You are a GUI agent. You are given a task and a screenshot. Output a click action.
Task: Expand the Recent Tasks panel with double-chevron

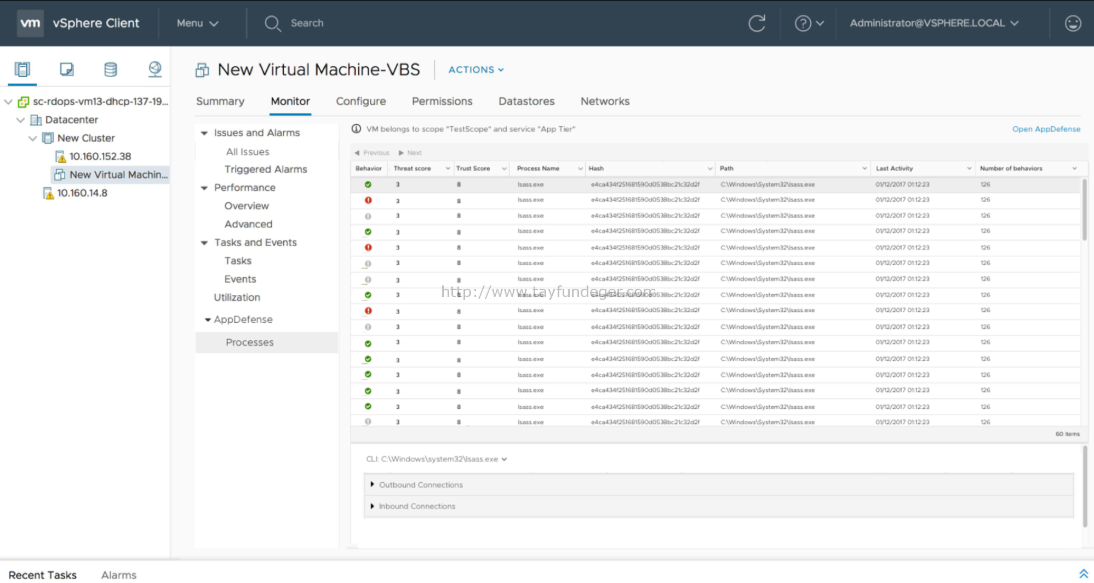1083,574
